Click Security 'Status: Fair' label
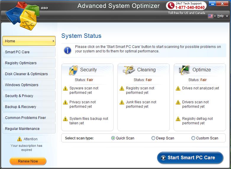The width and height of the screenshot is (231, 169). [x=84, y=80]
